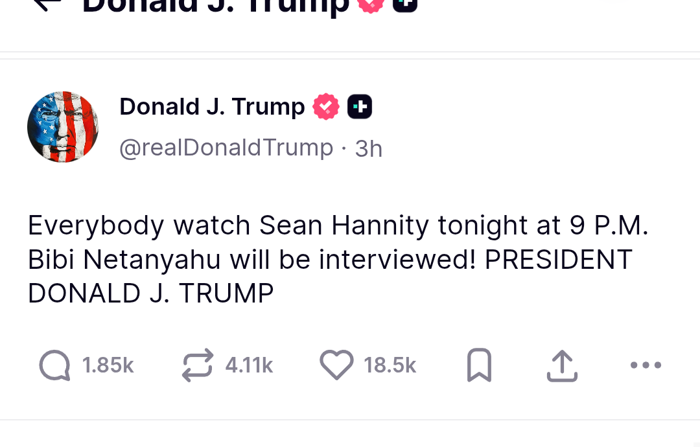Image resolution: width=700 pixels, height=447 pixels.
Task: Open the flag-painted profile avatar
Action: point(63,127)
